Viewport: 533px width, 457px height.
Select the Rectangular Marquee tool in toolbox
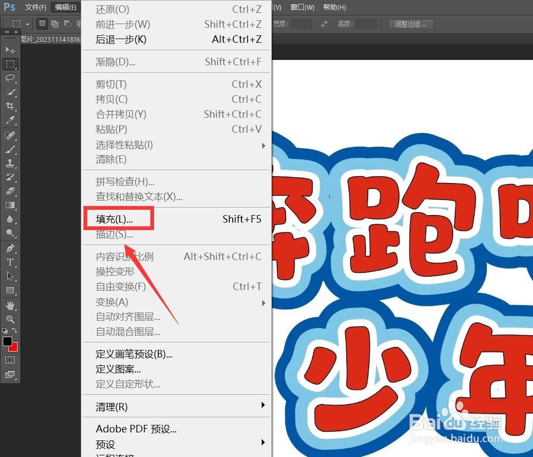click(x=10, y=64)
